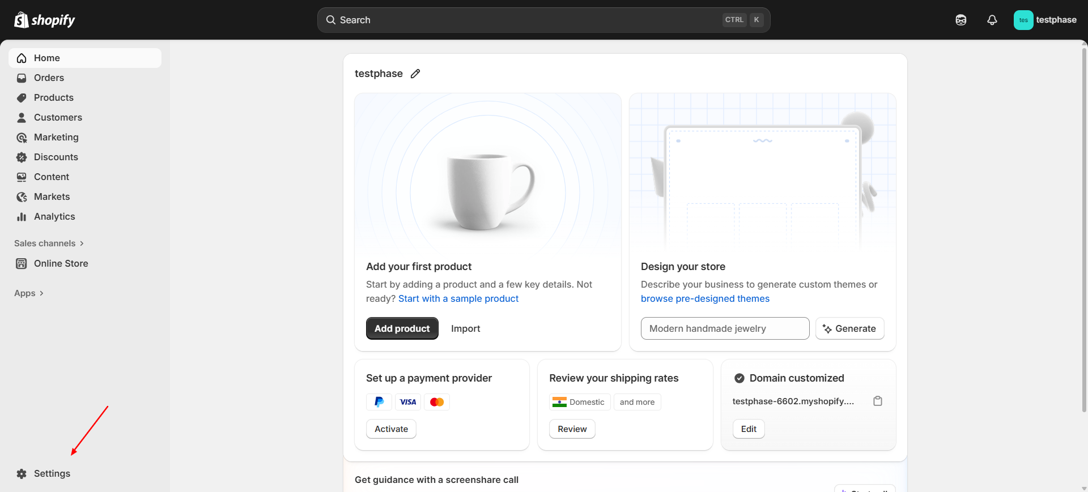Screen dimensions: 1088x492
Task: Click the Review shipping button
Action: click(572, 429)
